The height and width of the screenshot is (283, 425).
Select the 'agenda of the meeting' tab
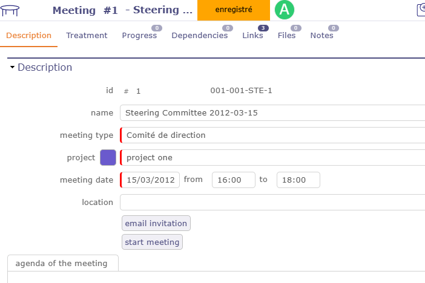point(62,264)
